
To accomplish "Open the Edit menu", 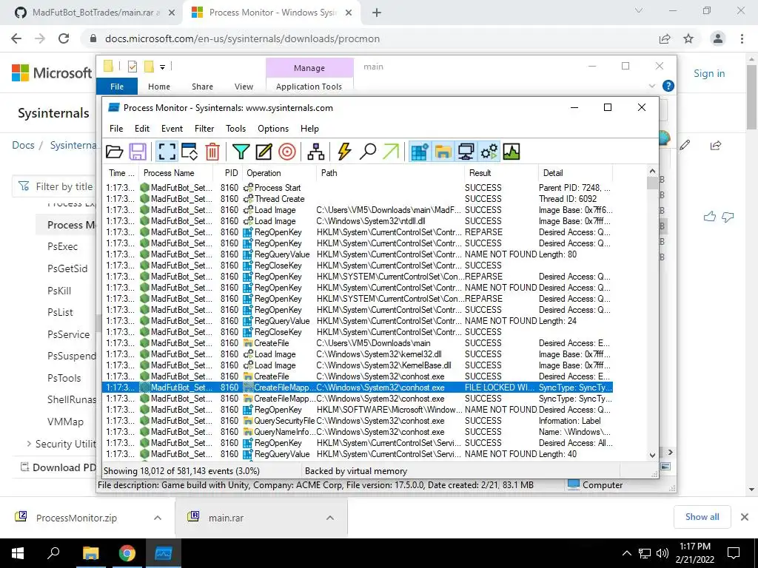I will click(x=142, y=129).
